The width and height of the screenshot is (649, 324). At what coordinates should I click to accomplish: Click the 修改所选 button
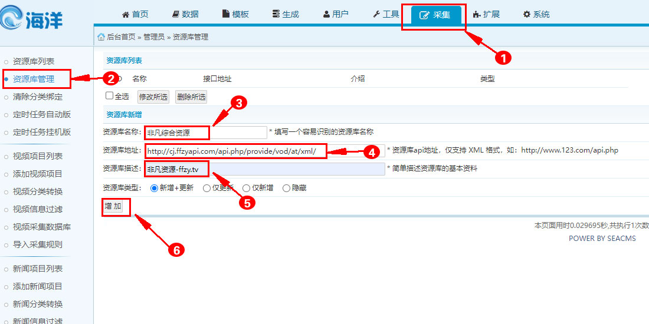coord(153,97)
